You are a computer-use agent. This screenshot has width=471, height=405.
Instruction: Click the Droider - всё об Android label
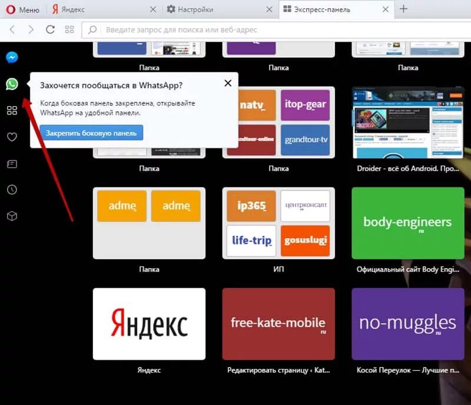[x=408, y=169]
